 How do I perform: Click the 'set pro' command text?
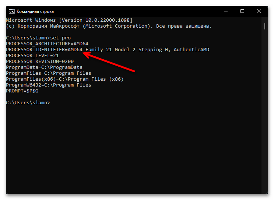(60, 38)
